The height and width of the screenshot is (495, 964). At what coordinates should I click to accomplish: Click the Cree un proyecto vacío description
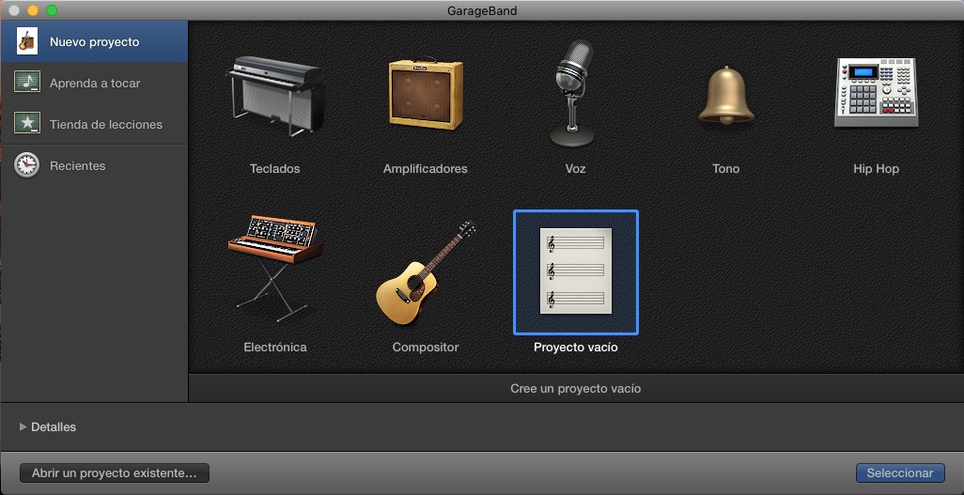(575, 389)
